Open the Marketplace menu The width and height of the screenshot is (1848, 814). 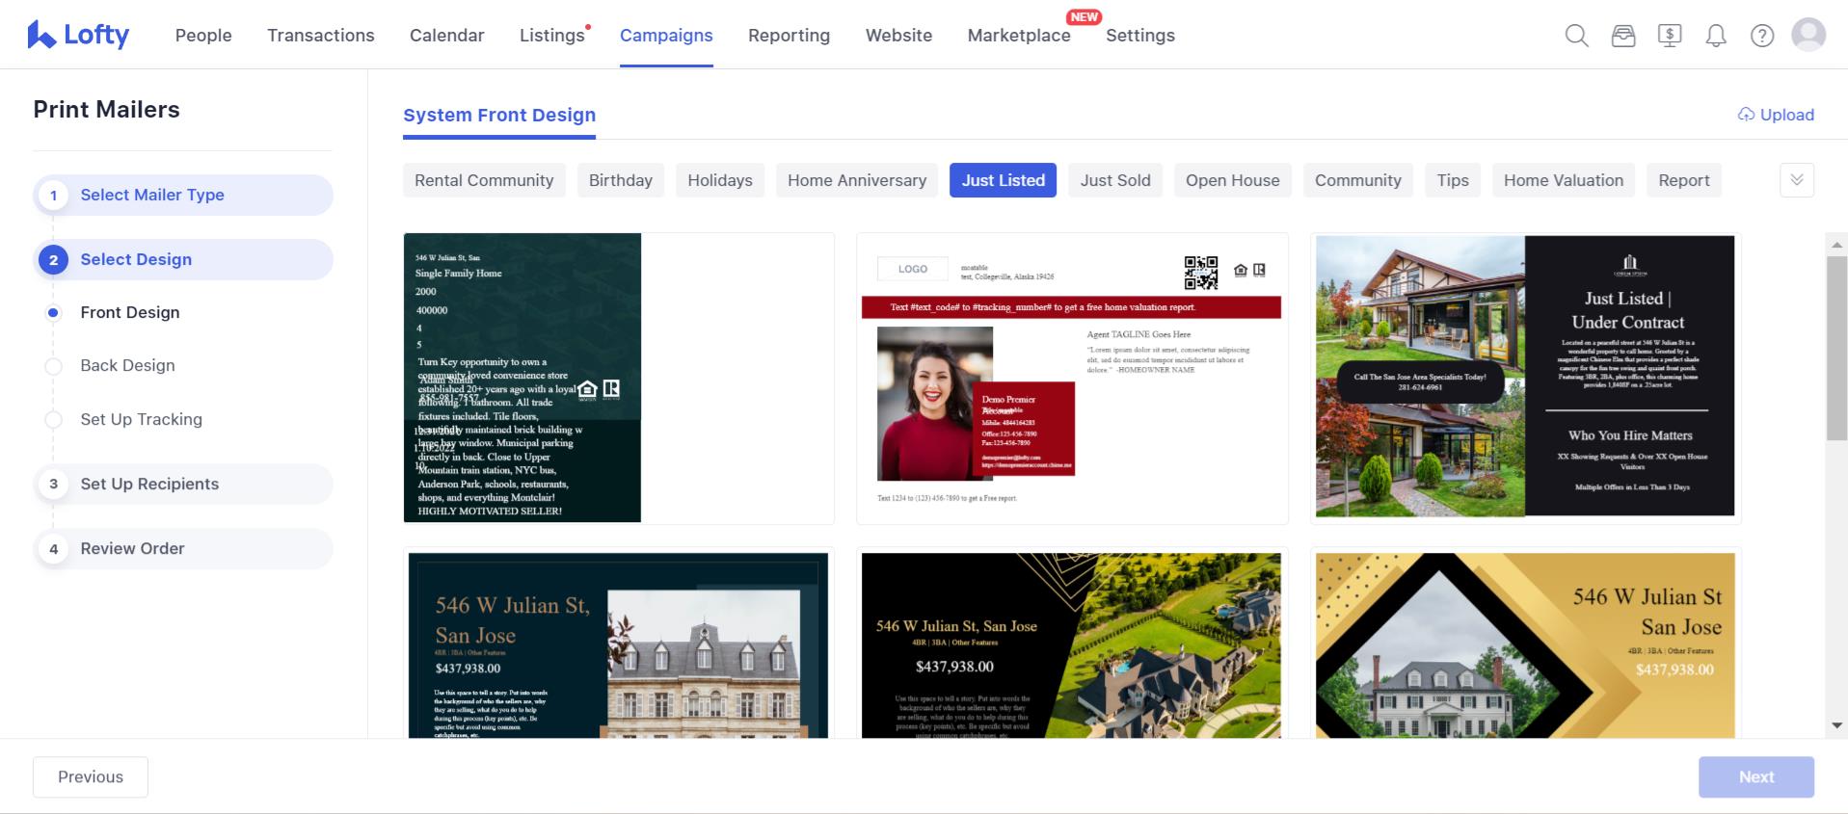click(1019, 36)
